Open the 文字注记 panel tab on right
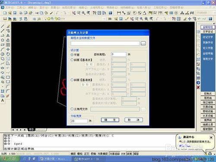Viewport: 216px width, 162px height. pyautogui.click(x=208, y=32)
